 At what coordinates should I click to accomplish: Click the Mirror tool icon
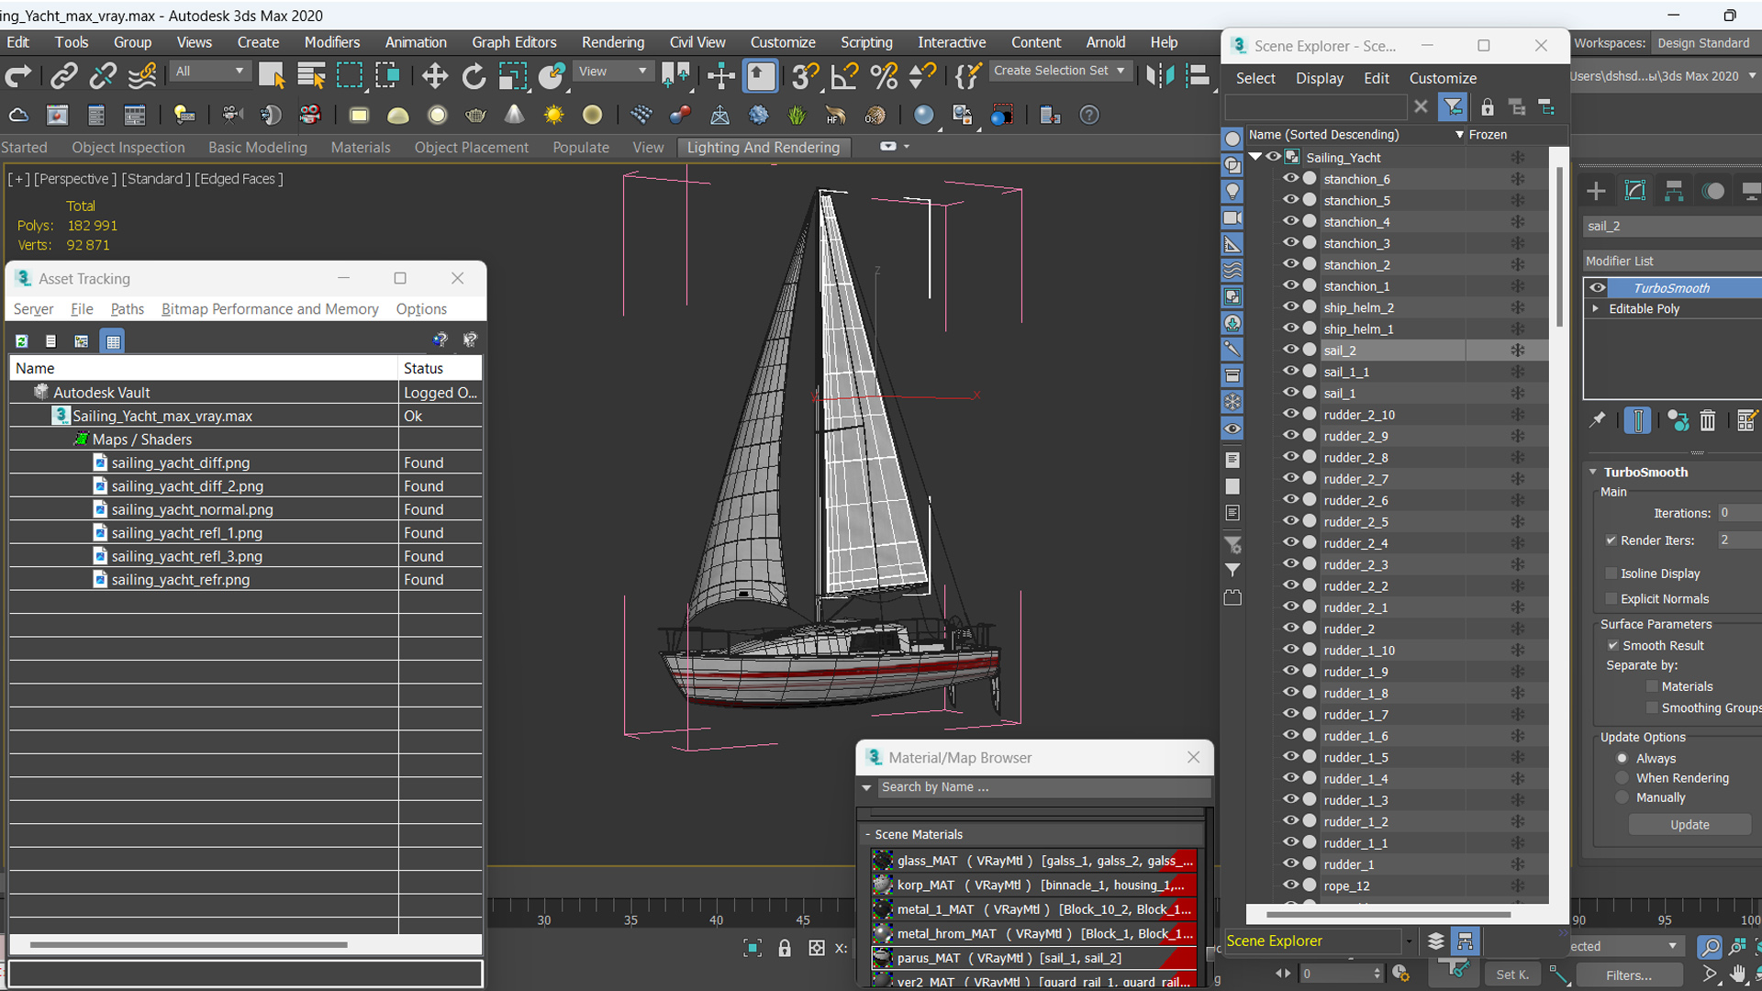point(1160,76)
